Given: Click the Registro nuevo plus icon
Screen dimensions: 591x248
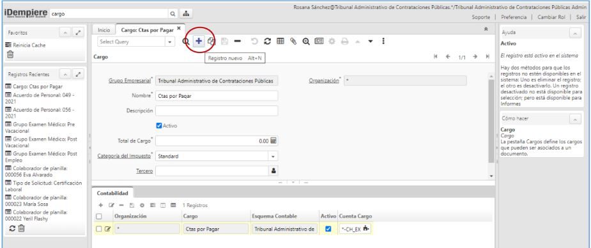Looking at the screenshot, I should tap(199, 42).
